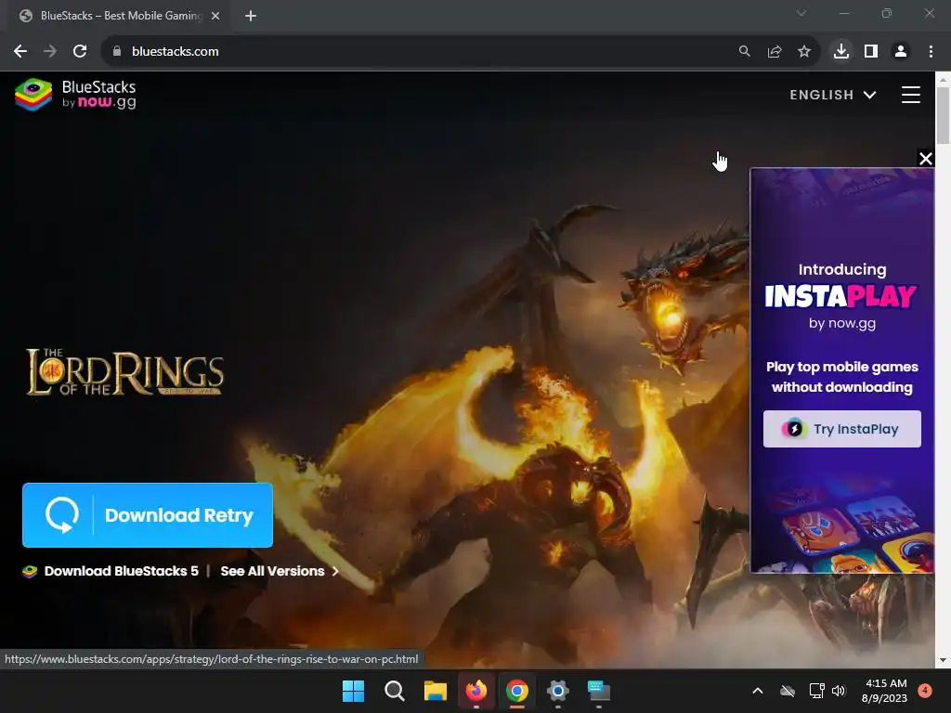The width and height of the screenshot is (951, 713).
Task: Go back to the previous page
Action: coord(20,52)
